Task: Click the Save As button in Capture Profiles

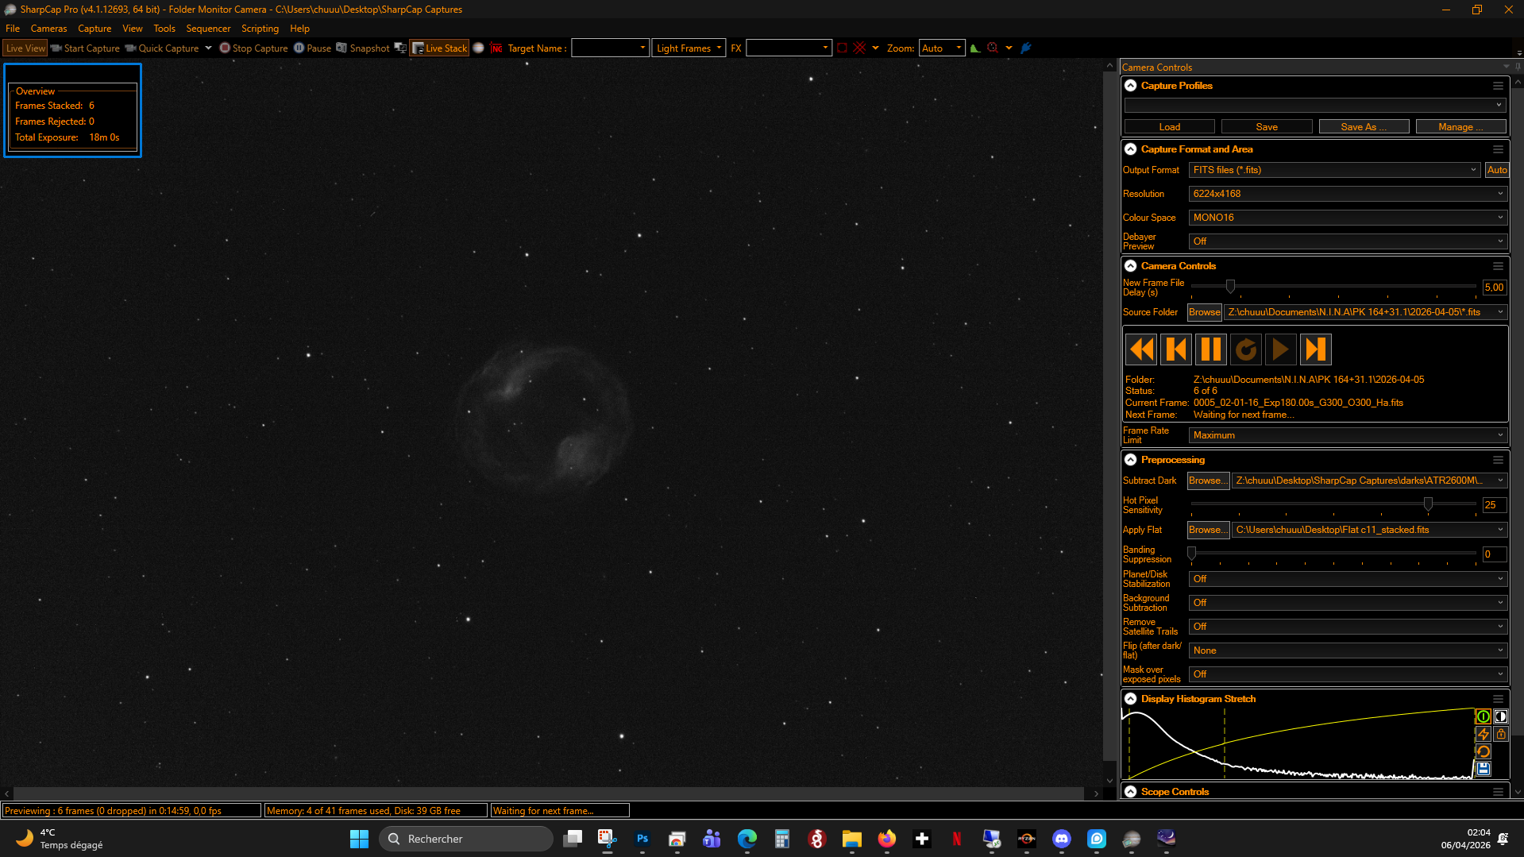Action: pos(1364,127)
